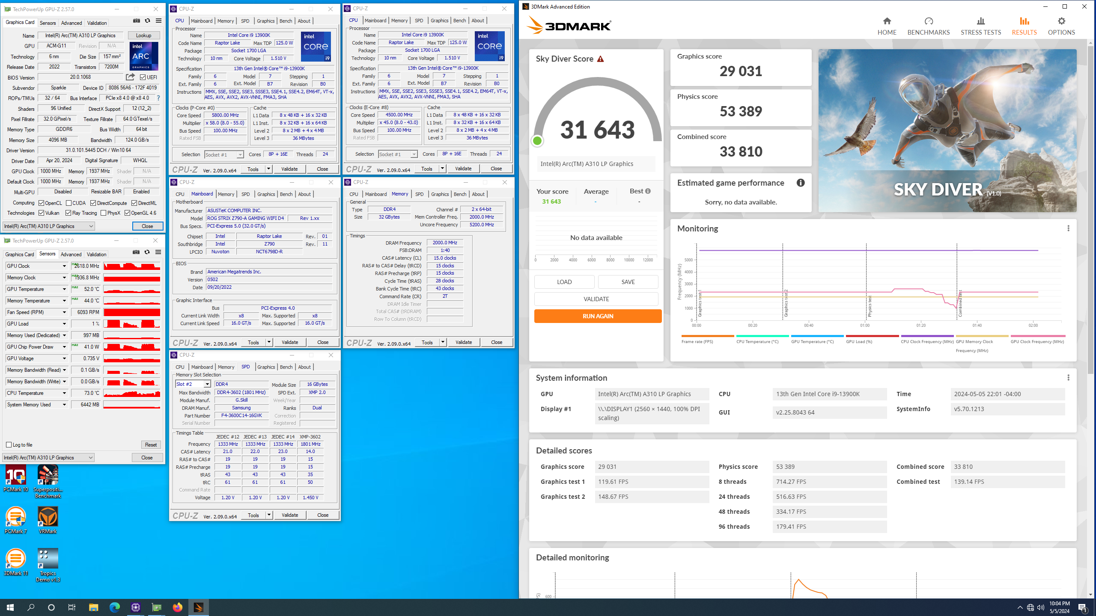Toggle the DirectCompute checkbox in GPU-Z
The image size is (1096, 616).
tap(93, 203)
